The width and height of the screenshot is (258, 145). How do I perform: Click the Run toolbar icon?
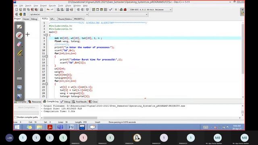pos(98,10)
